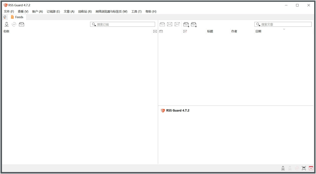Open the 回收站 (R) menu
The image size is (316, 174).
(85, 11)
